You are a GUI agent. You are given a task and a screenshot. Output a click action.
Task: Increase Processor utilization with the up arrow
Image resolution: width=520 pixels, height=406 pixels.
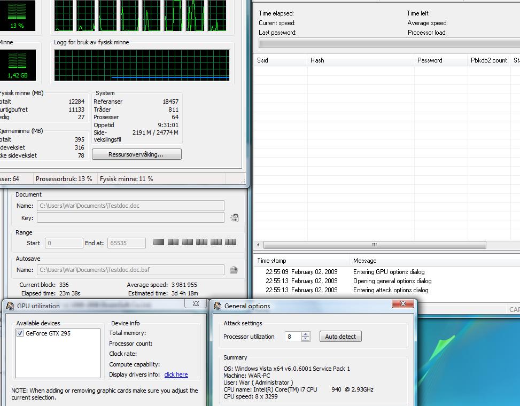pos(306,334)
